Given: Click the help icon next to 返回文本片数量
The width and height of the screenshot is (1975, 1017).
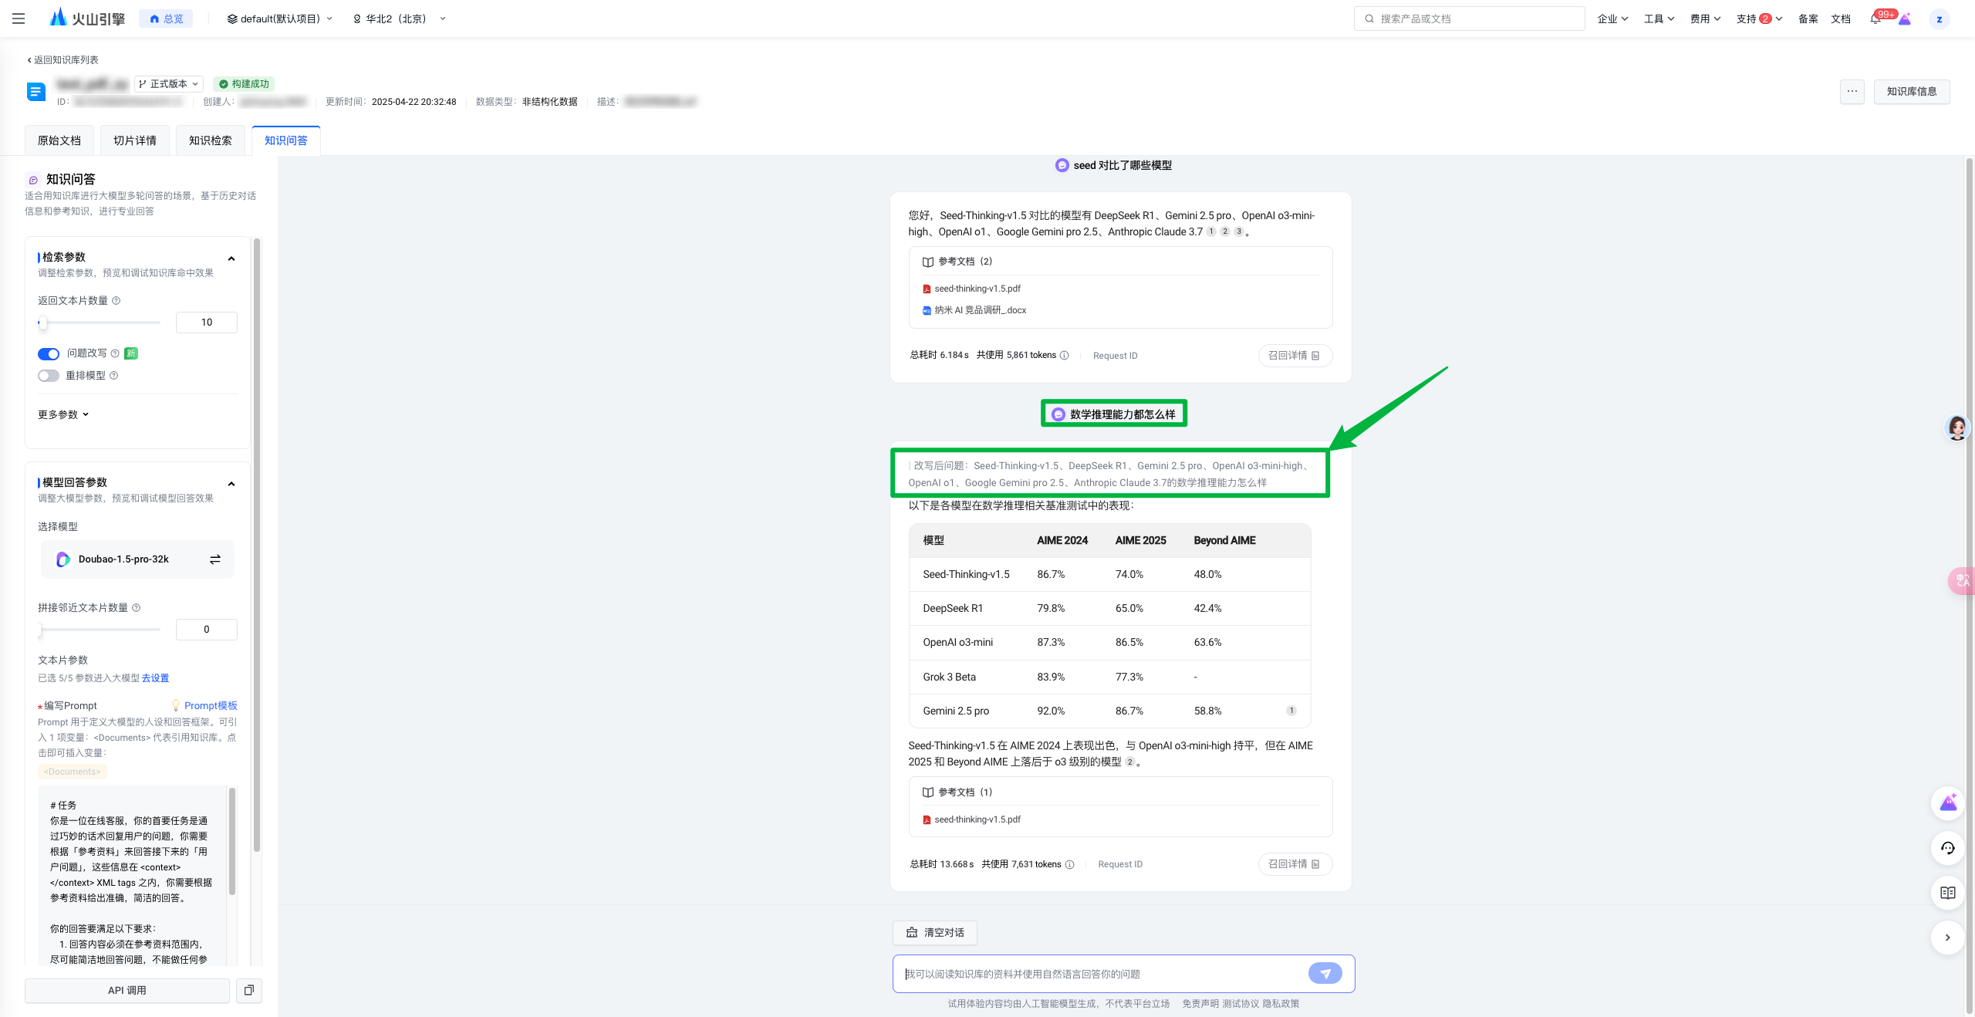Looking at the screenshot, I should click(116, 300).
